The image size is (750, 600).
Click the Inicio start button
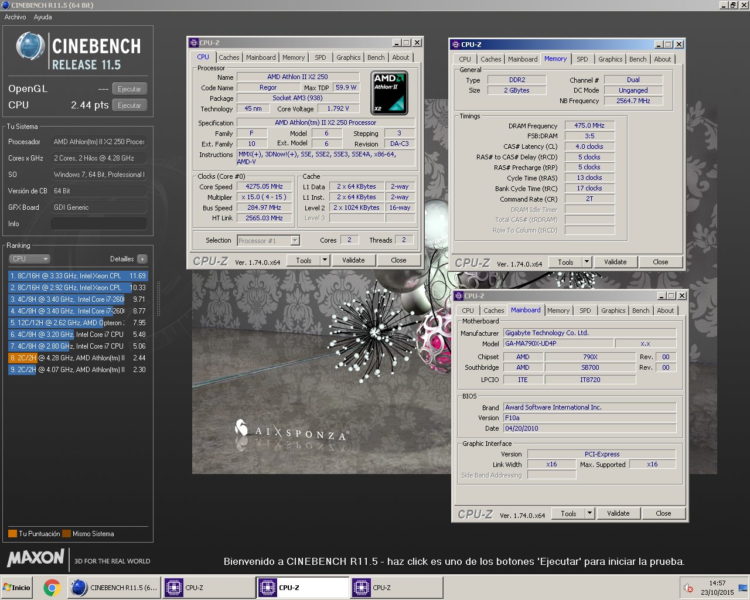point(17,588)
